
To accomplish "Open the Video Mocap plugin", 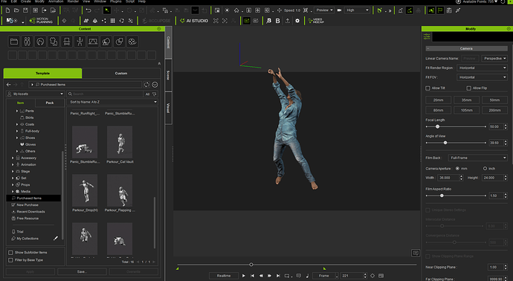I will click(316, 21).
